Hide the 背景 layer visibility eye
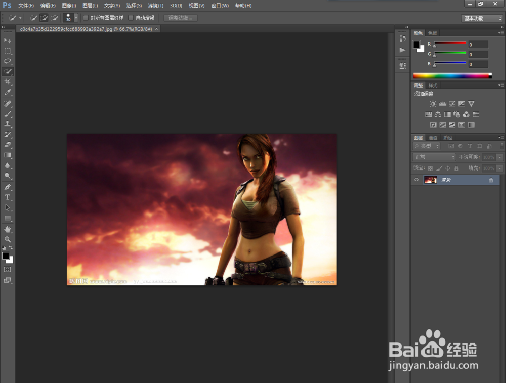This screenshot has width=506, height=383. pyautogui.click(x=416, y=180)
